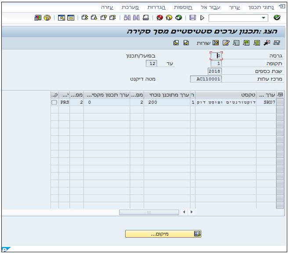
Task: Open the yellow Help question-mark icon
Action: pos(47,18)
